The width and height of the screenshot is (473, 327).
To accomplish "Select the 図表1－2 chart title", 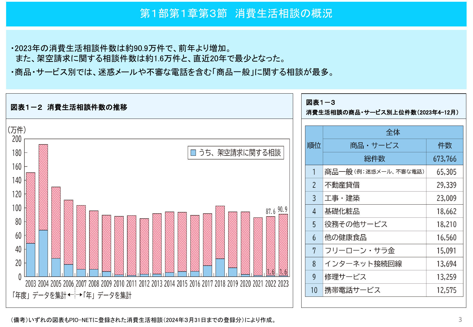I will (68, 107).
